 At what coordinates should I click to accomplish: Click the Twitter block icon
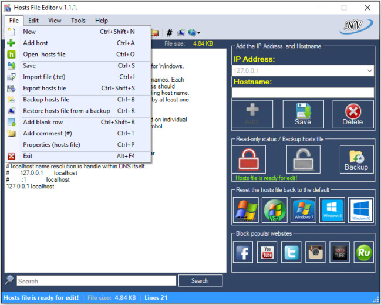click(x=291, y=252)
